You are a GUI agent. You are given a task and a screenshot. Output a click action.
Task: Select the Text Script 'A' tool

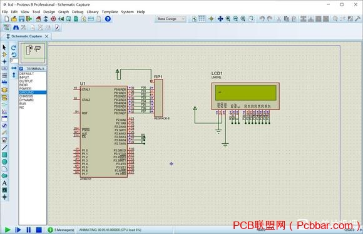tap(4, 183)
